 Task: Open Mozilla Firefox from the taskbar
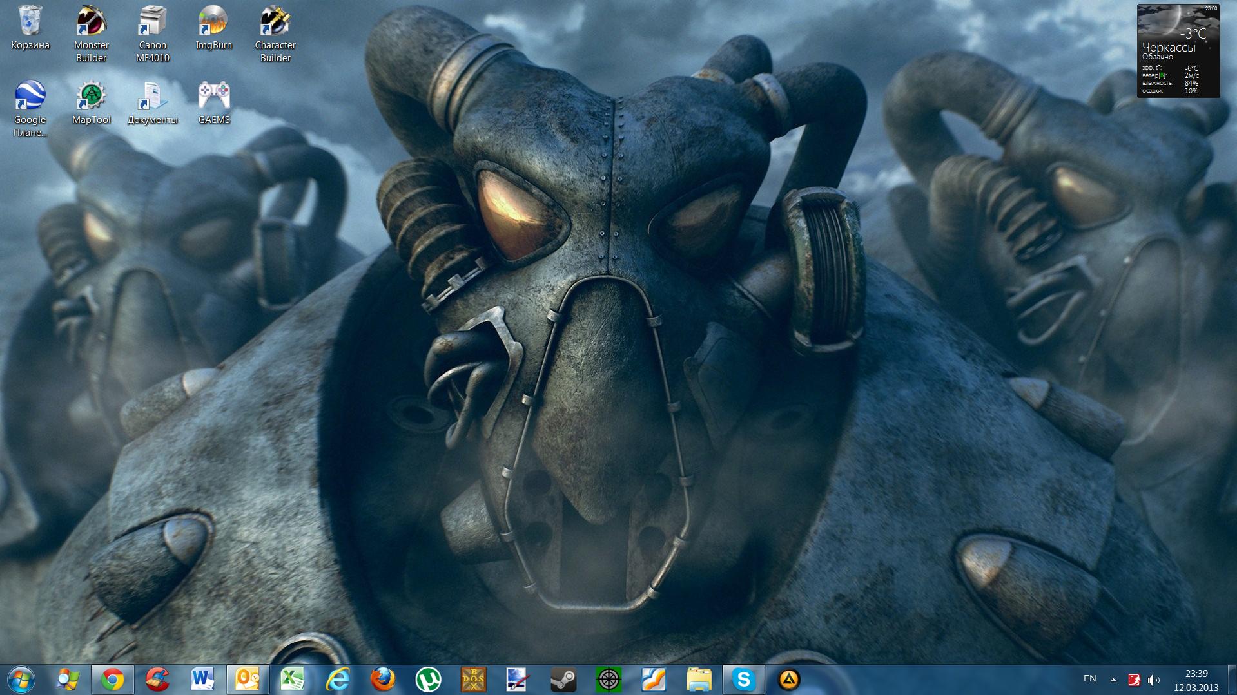pyautogui.click(x=383, y=680)
